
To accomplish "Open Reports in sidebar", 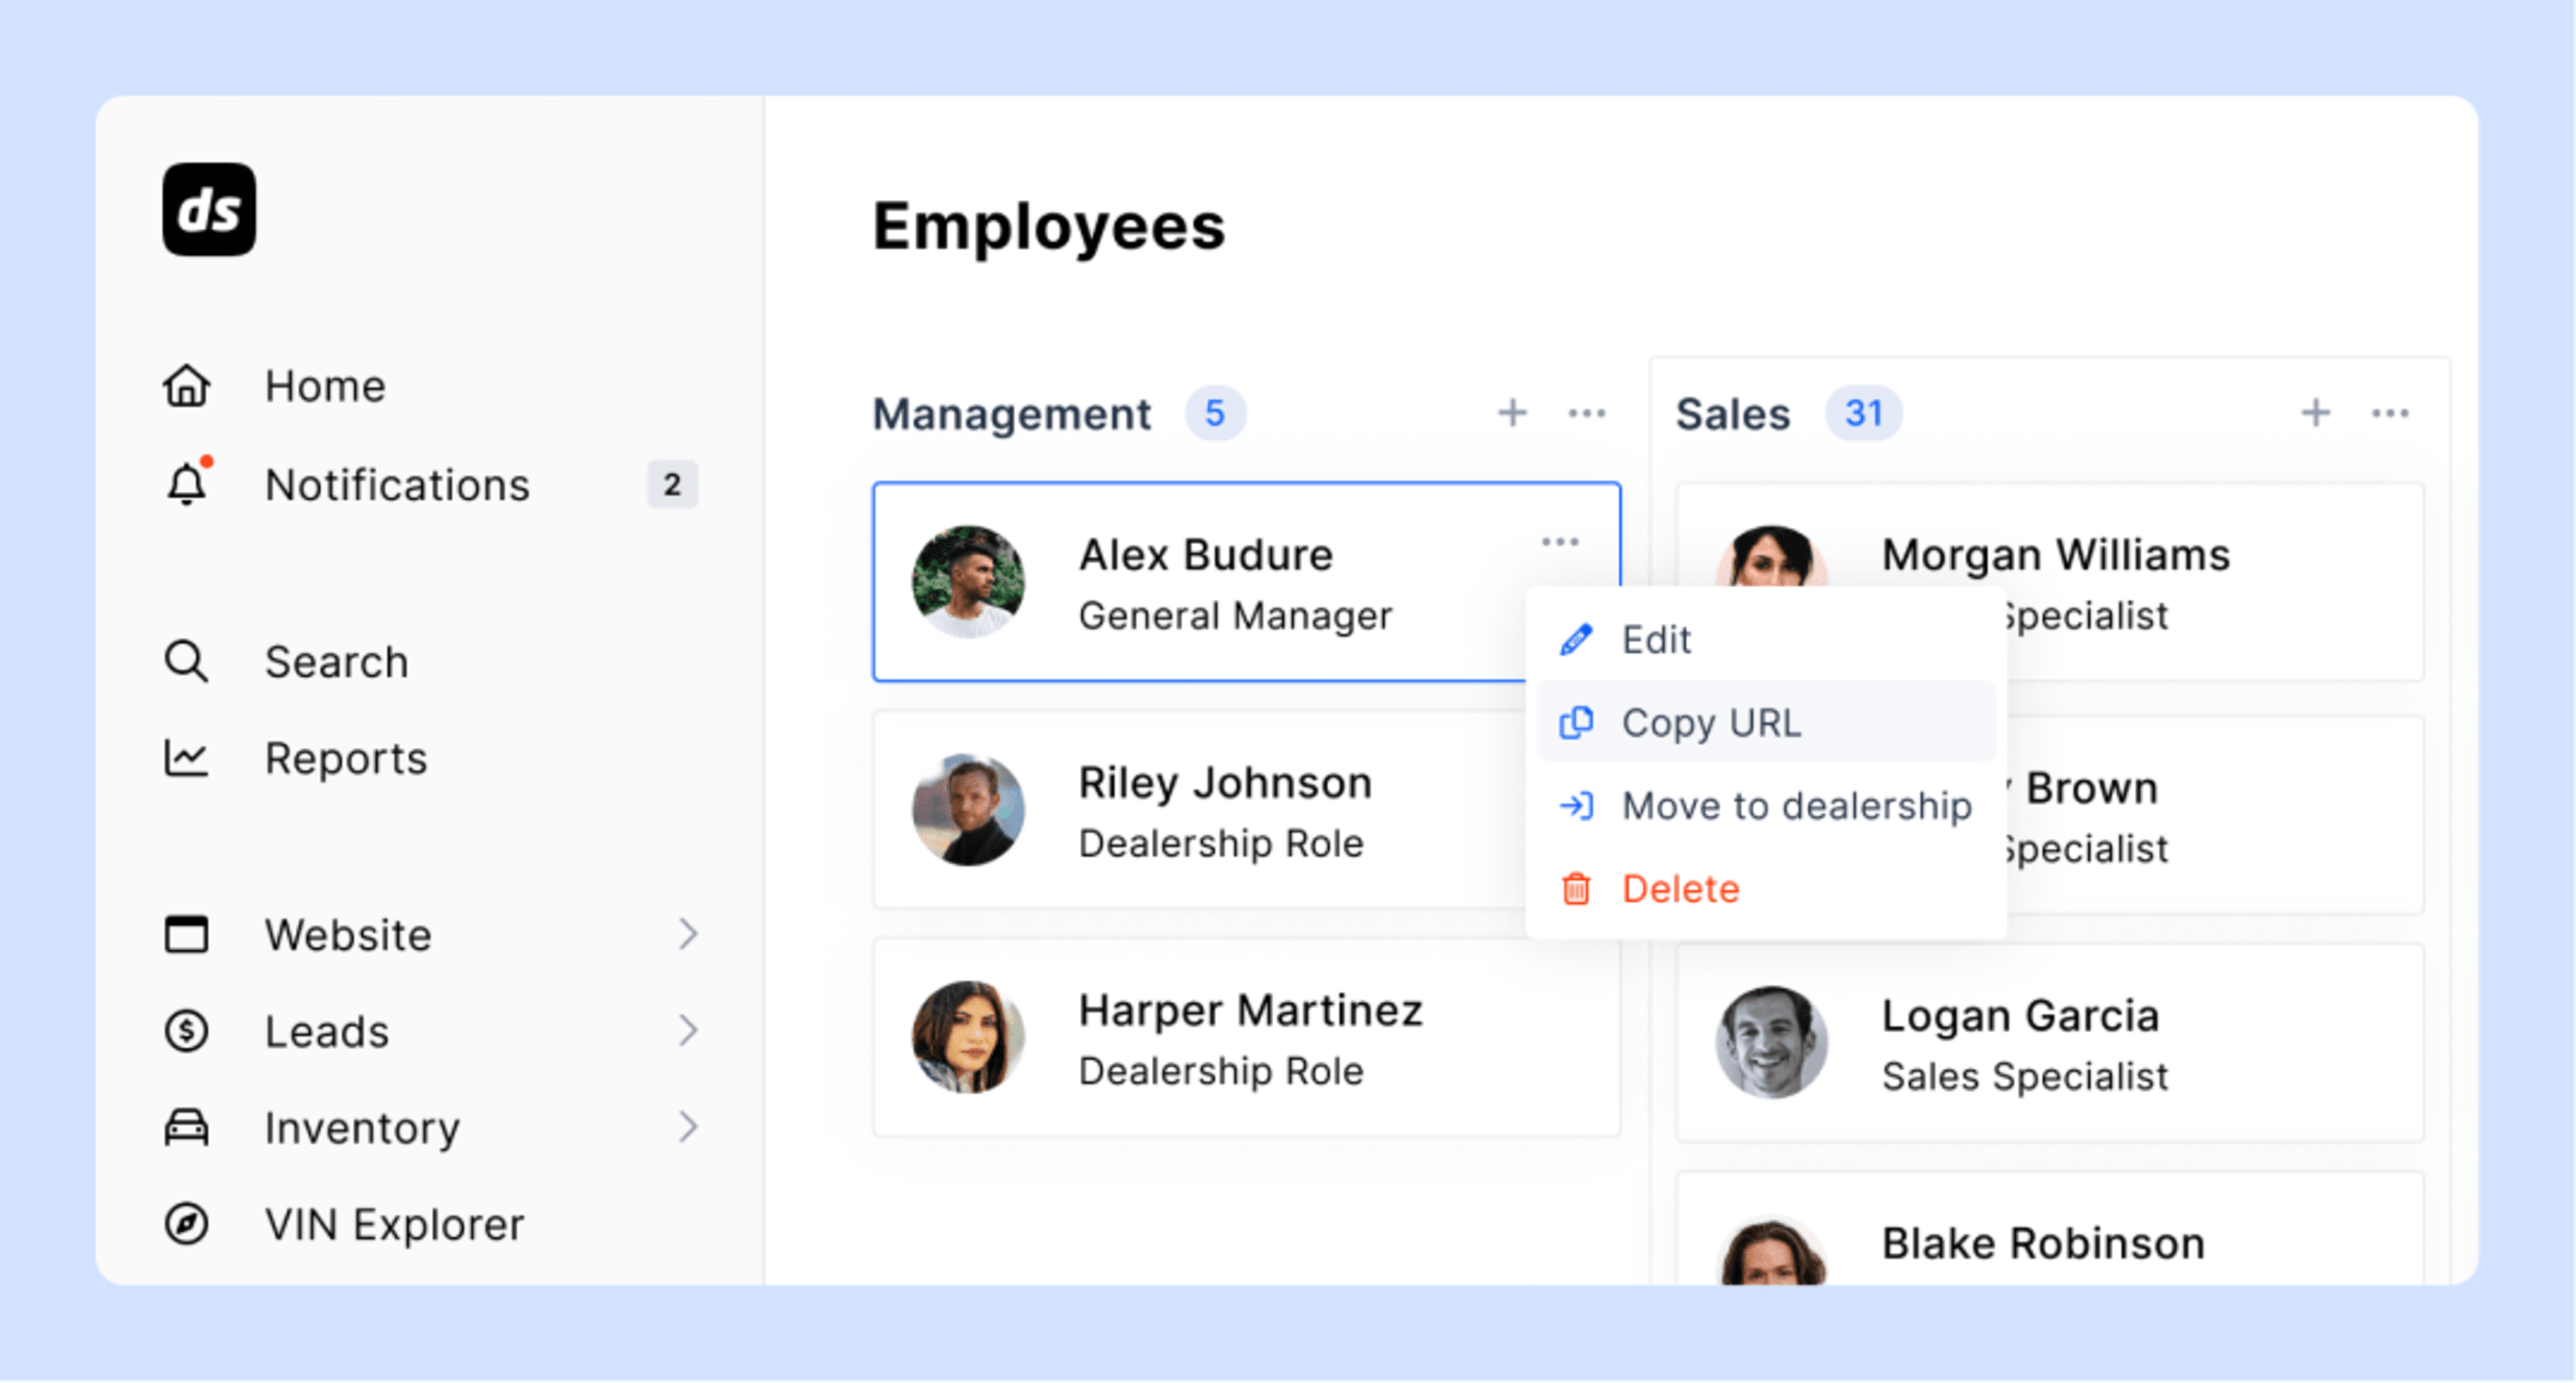I will (x=346, y=759).
